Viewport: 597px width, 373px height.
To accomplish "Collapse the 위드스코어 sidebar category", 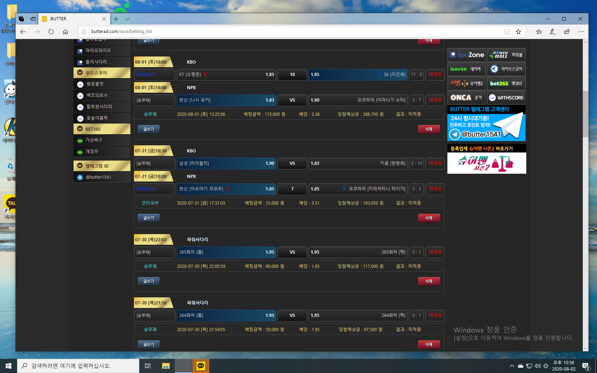I will pyautogui.click(x=80, y=72).
